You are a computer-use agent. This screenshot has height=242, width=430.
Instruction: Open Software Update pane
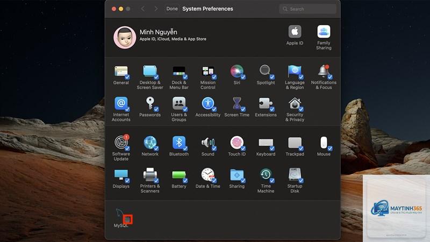[x=121, y=143]
